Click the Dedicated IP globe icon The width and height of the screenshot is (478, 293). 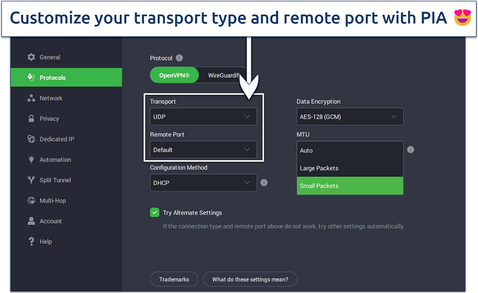(x=31, y=139)
